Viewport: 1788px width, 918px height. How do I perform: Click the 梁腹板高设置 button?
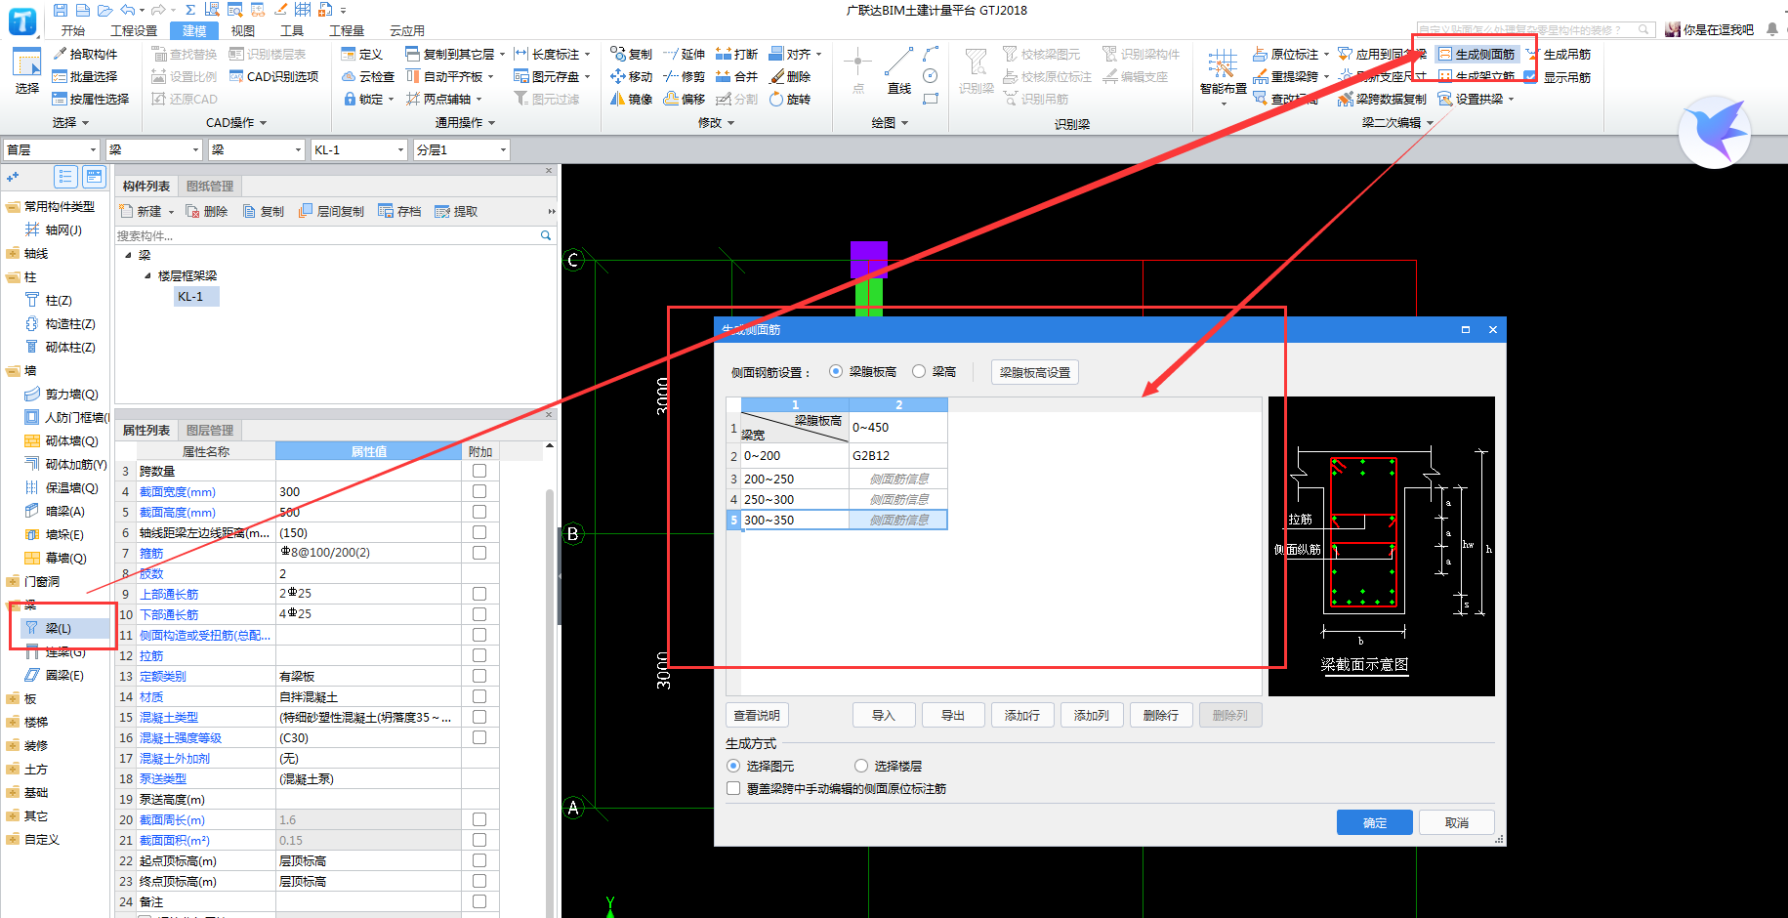click(x=1034, y=372)
